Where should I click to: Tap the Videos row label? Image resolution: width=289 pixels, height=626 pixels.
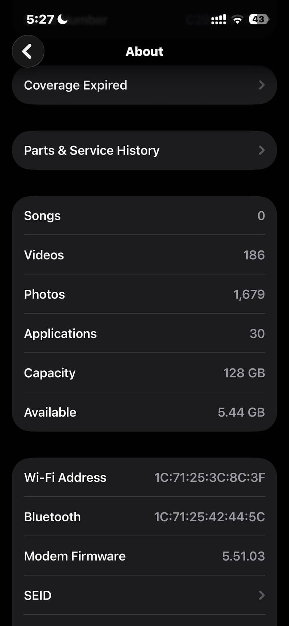pos(44,255)
